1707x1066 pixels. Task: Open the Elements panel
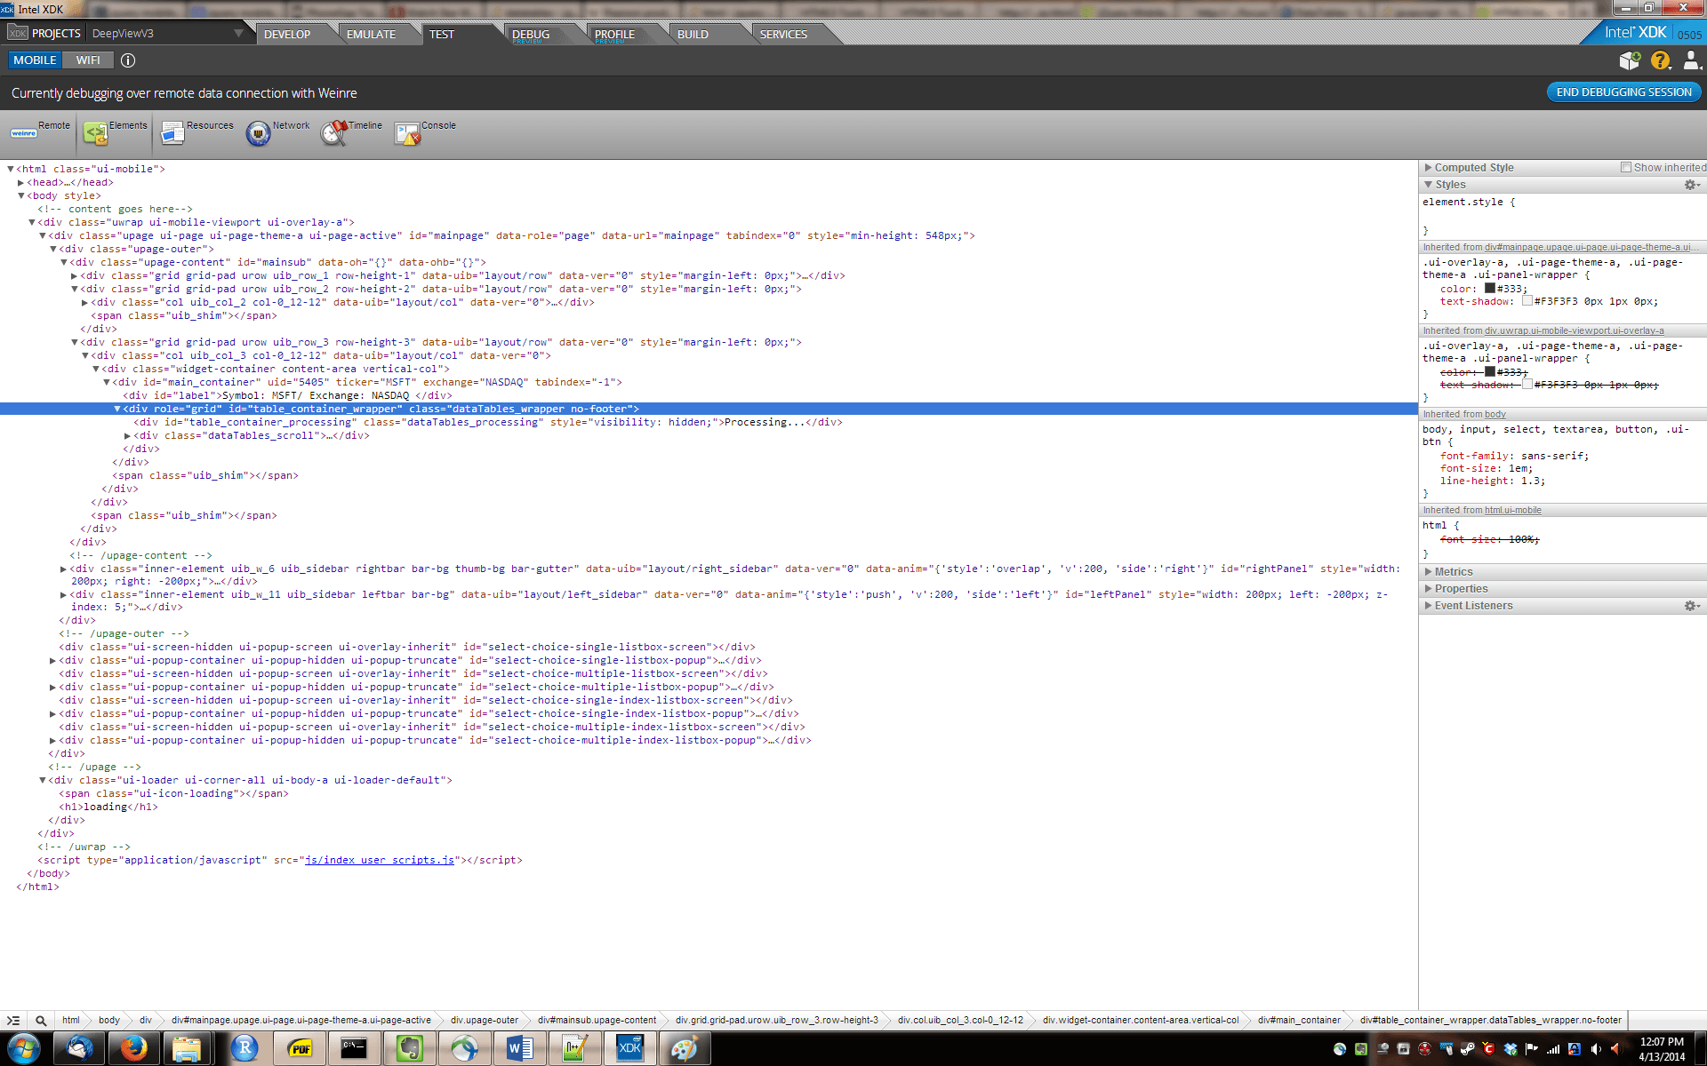[x=115, y=133]
